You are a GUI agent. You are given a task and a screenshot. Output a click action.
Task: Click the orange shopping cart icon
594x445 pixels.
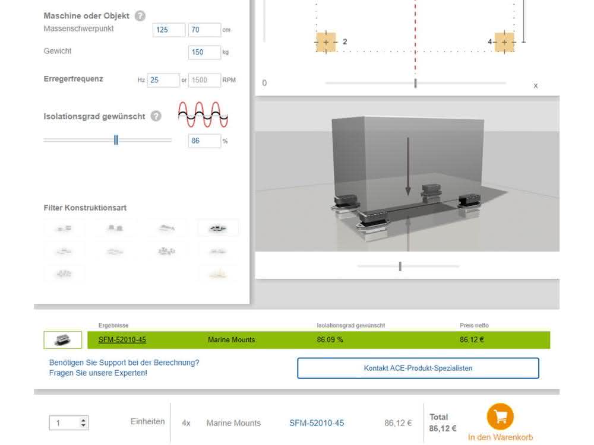(x=500, y=417)
